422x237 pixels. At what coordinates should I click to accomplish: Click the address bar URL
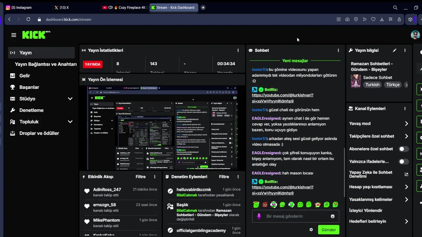68,19
